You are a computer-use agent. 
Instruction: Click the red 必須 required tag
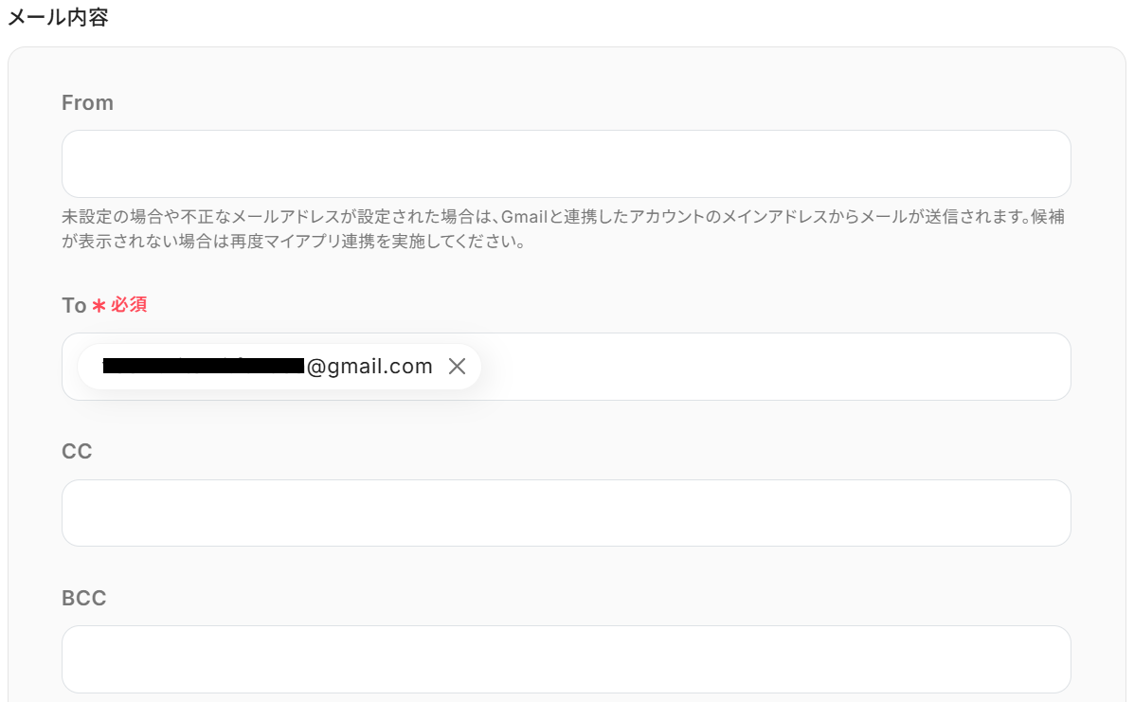[129, 305]
